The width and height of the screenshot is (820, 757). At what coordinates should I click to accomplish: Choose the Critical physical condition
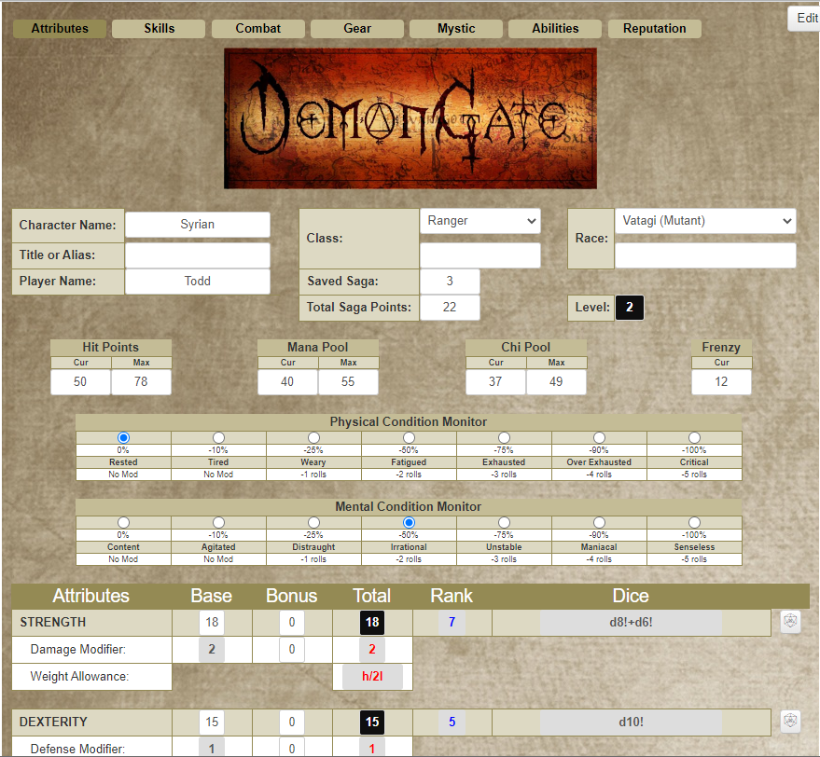[x=694, y=437]
